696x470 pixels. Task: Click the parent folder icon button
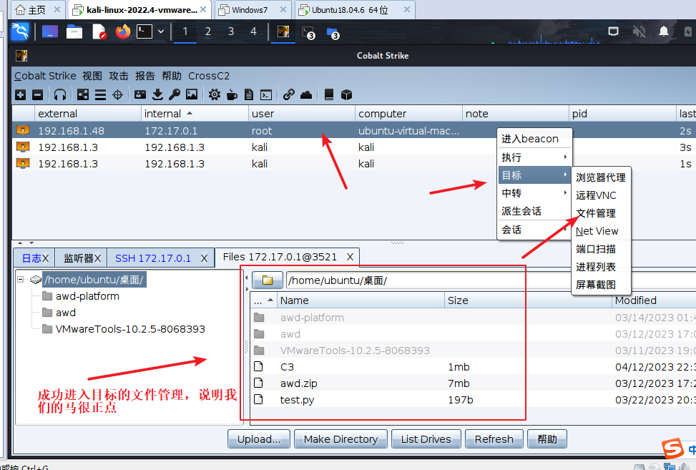(x=268, y=280)
